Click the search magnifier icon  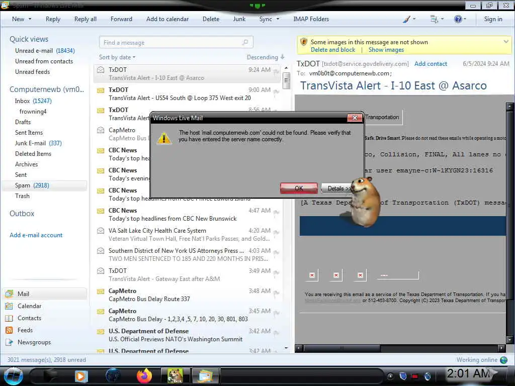245,42
